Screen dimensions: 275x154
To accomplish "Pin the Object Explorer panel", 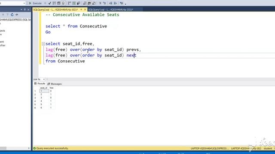I will point(25,9).
